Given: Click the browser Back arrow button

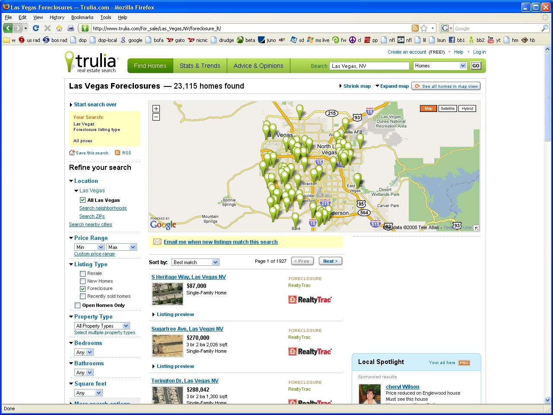Looking at the screenshot, I should 8,28.
